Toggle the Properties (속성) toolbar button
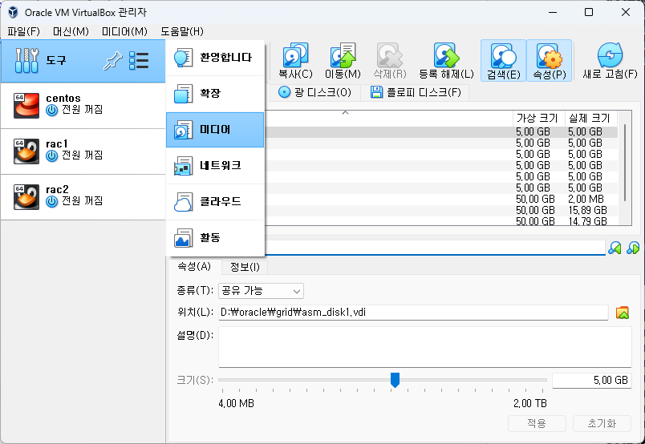 point(550,60)
